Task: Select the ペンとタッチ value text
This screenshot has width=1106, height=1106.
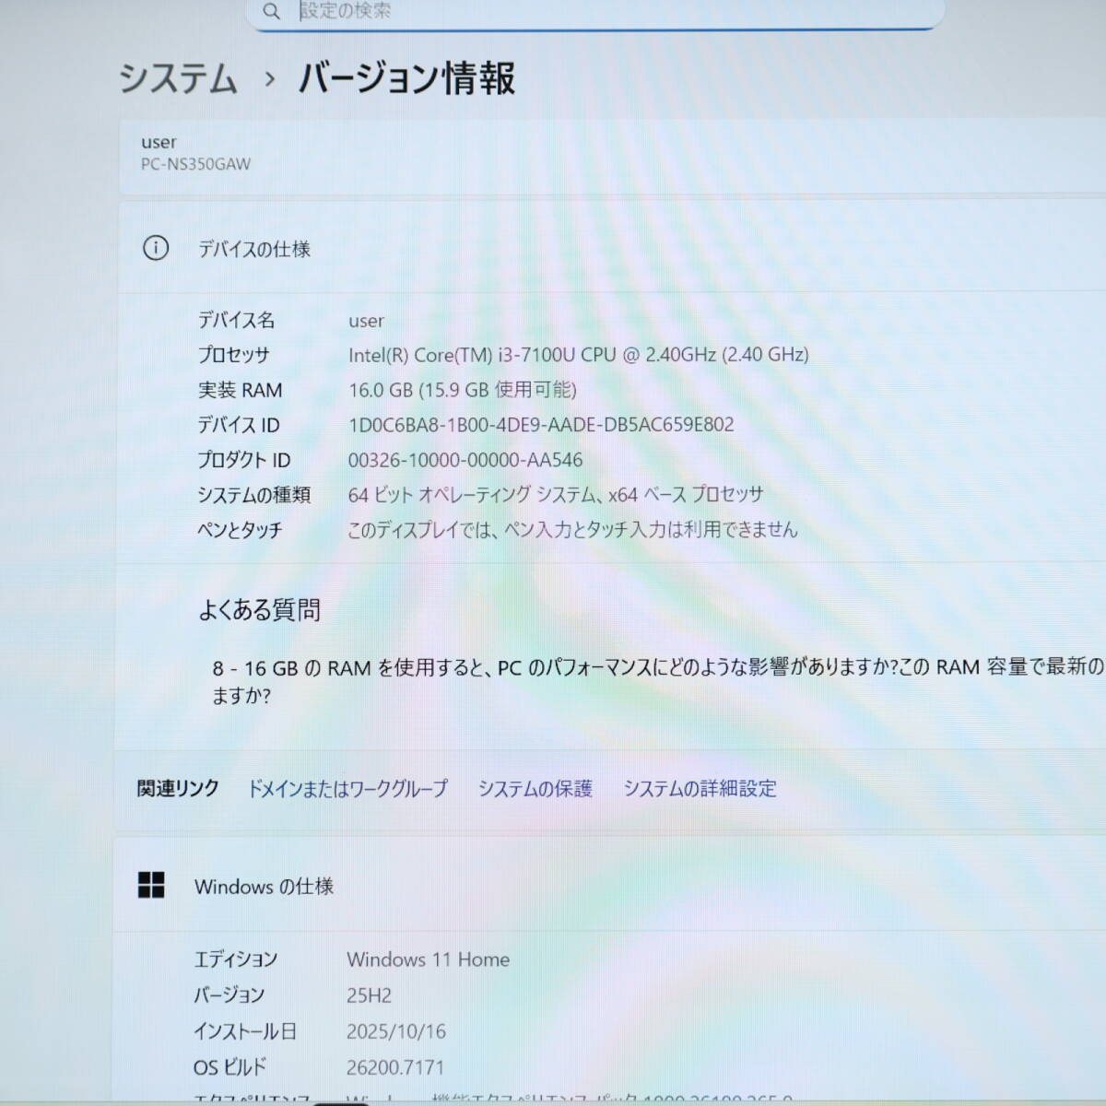Action: pyautogui.click(x=572, y=530)
